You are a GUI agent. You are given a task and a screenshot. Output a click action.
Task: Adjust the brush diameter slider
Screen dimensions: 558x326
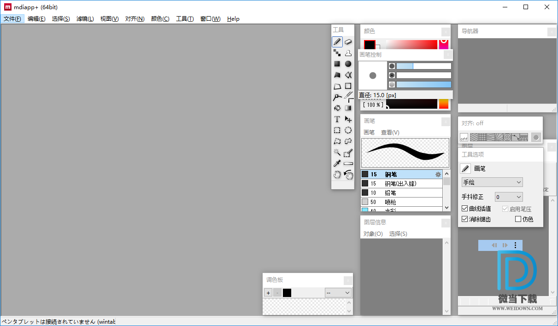tap(423, 66)
